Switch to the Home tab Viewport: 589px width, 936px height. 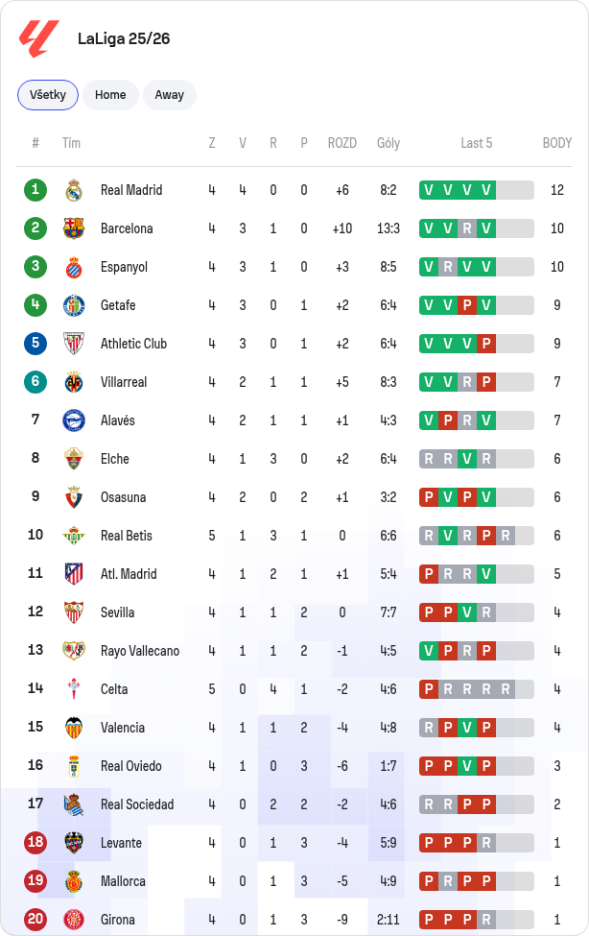pyautogui.click(x=110, y=95)
